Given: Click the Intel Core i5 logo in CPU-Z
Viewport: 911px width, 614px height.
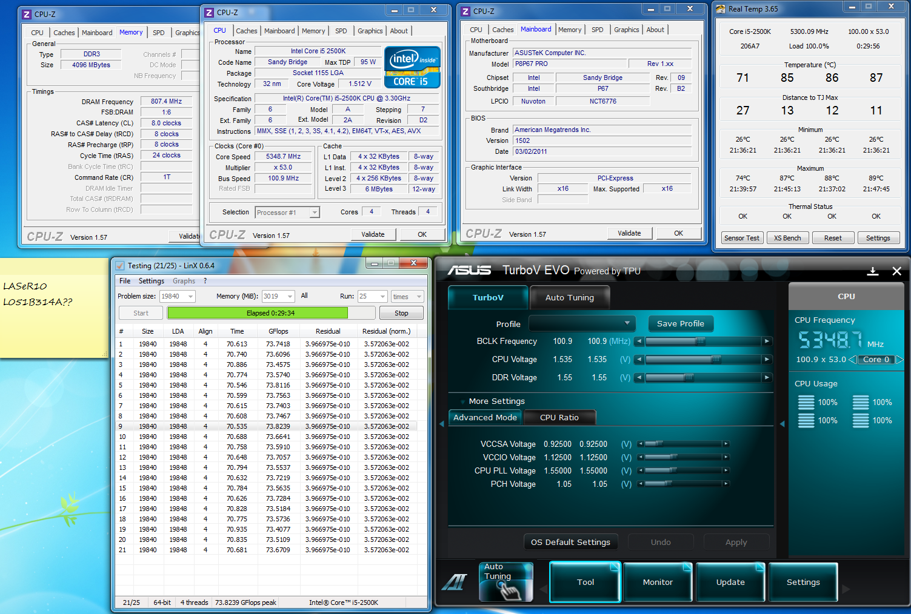Looking at the screenshot, I should [412, 68].
